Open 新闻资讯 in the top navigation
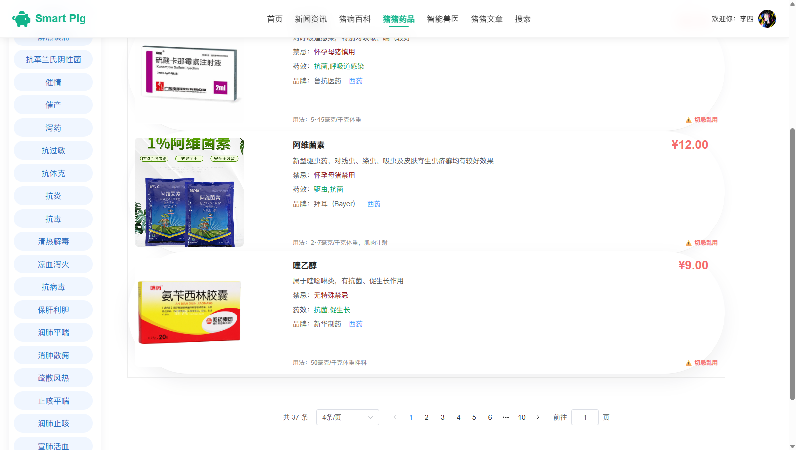This screenshot has height=450, width=796. click(311, 19)
